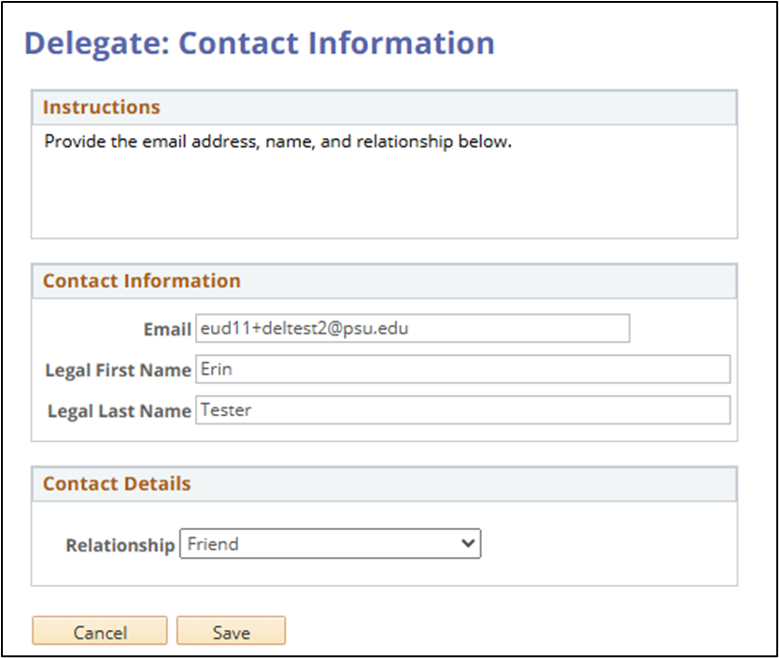The width and height of the screenshot is (779, 658).
Task: Click the word Erin in first name field
Action: pos(216,369)
